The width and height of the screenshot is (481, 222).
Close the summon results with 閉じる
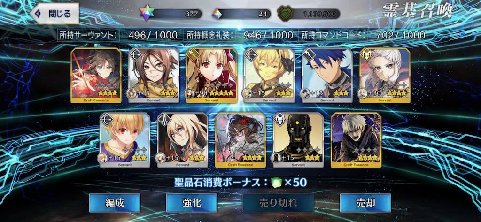tap(54, 14)
